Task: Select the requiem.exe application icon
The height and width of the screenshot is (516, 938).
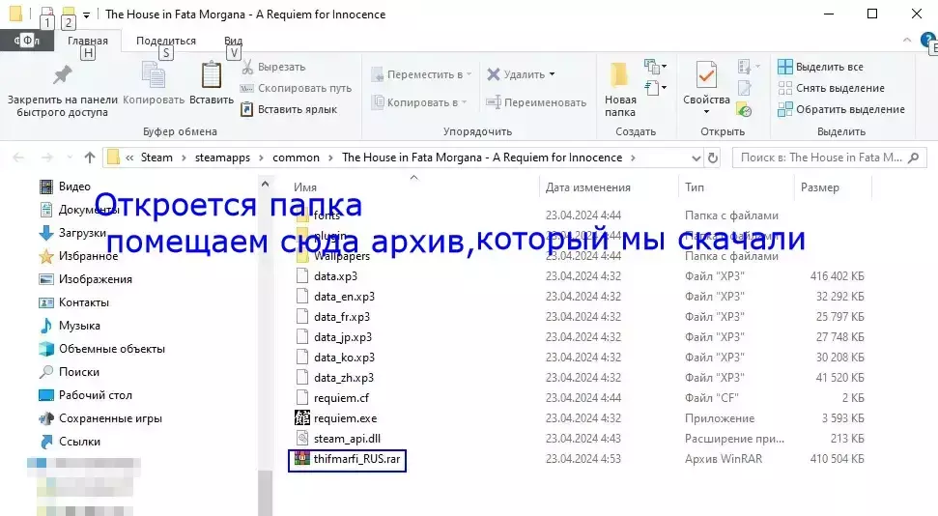Action: tap(302, 417)
